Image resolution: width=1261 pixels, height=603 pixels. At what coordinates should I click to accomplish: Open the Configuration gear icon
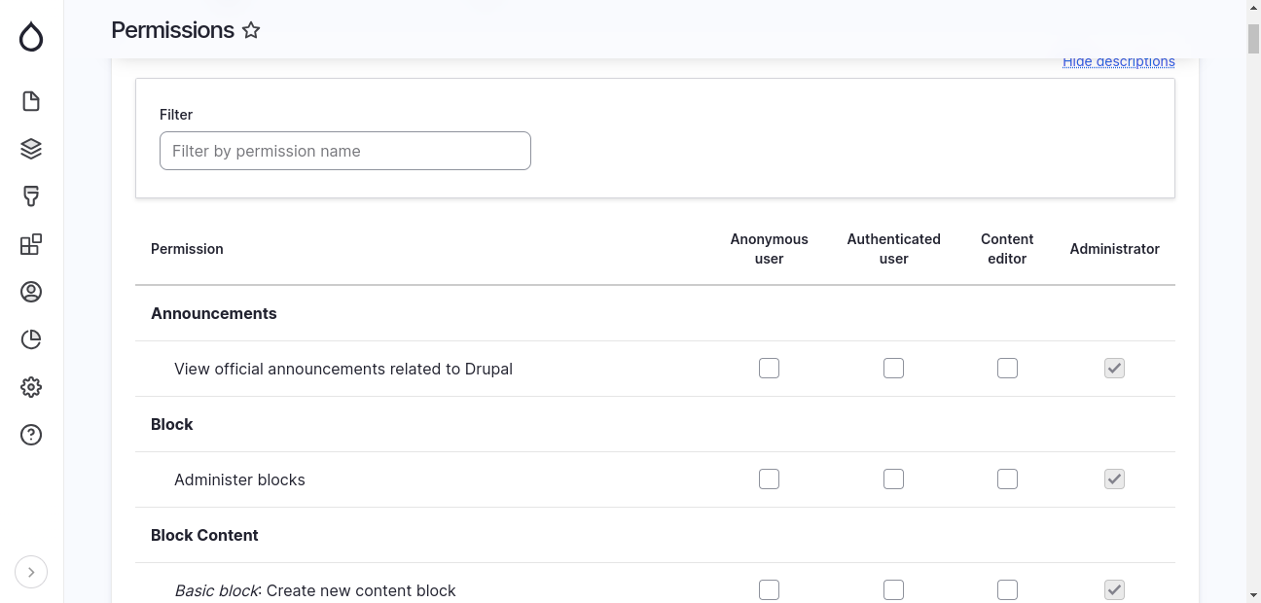tap(30, 386)
